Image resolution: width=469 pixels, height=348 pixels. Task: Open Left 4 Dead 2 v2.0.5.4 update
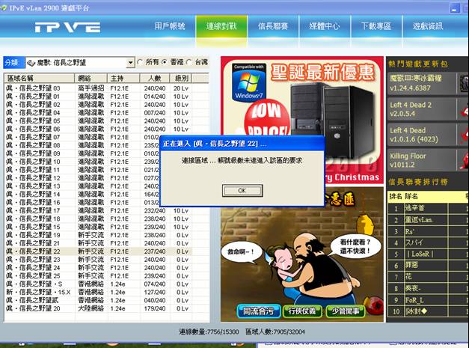(421, 109)
